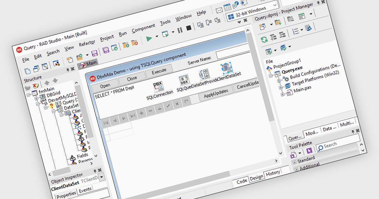Viewport: 379px width, 199px height.
Task: Expand the Additional palette category
Action: (x=297, y=169)
